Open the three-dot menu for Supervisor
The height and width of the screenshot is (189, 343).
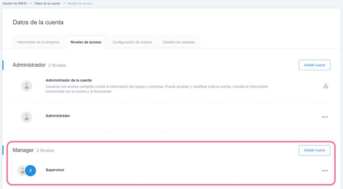pyautogui.click(x=325, y=171)
